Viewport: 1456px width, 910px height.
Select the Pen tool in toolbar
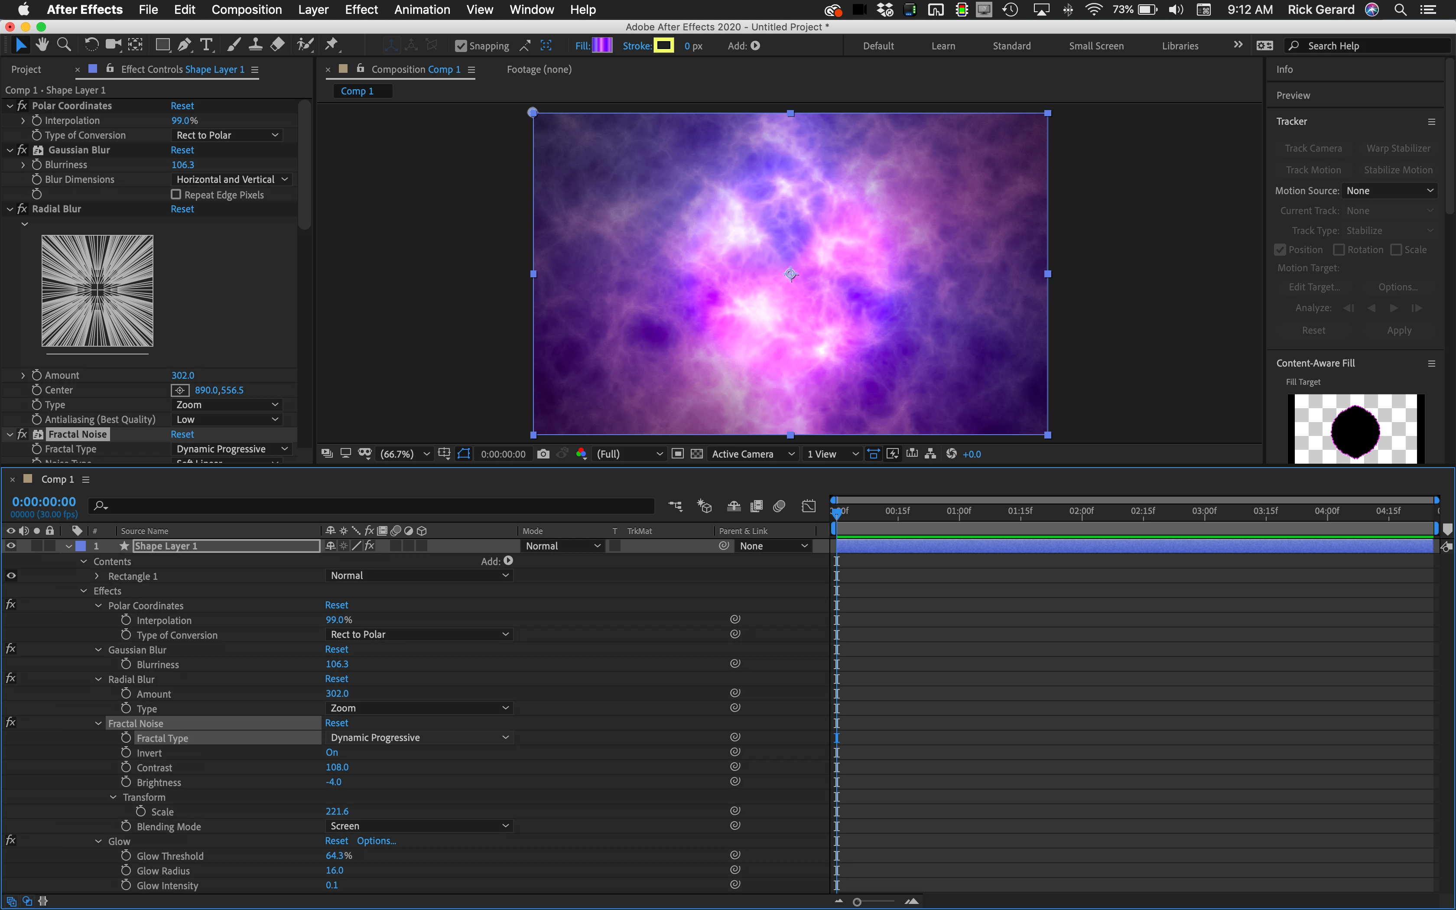tap(185, 45)
